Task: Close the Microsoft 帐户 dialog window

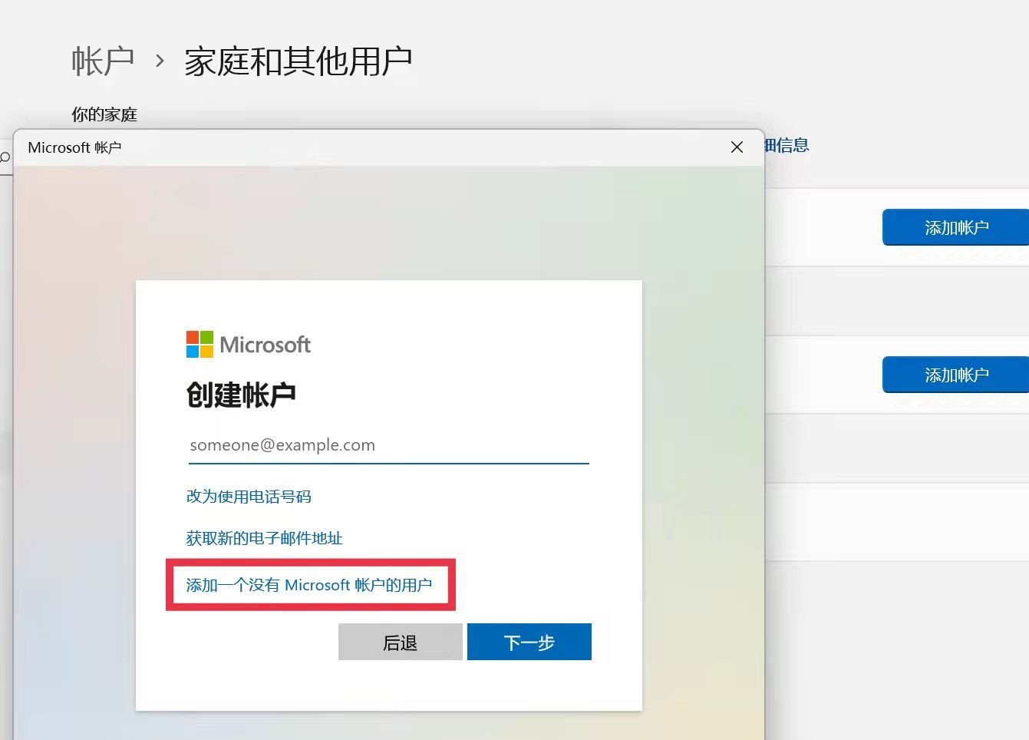Action: coord(737,147)
